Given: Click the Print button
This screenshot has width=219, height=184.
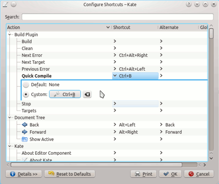Looking at the screenshot, I should [x=143, y=174].
